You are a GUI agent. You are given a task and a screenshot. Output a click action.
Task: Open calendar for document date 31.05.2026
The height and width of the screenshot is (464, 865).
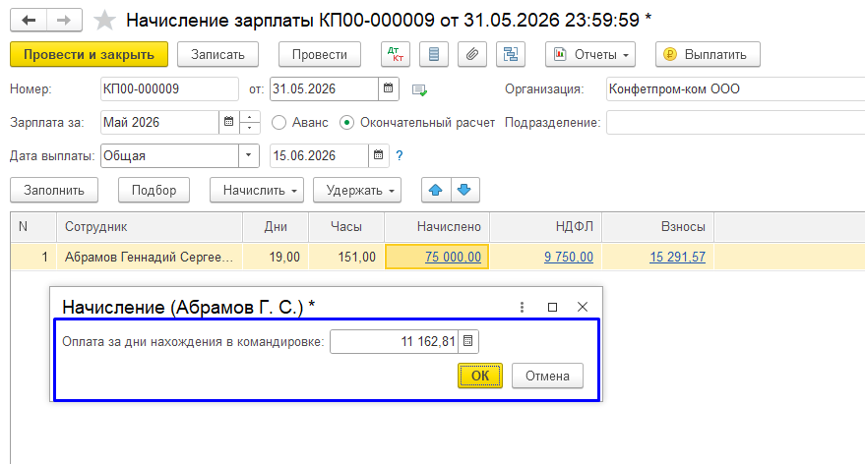(389, 88)
